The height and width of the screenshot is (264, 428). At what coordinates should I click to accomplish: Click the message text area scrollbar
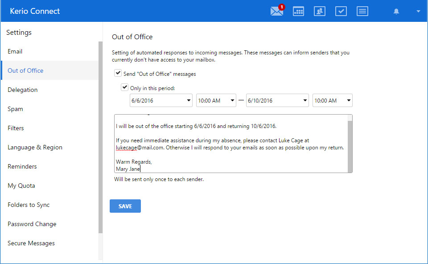tap(350, 146)
